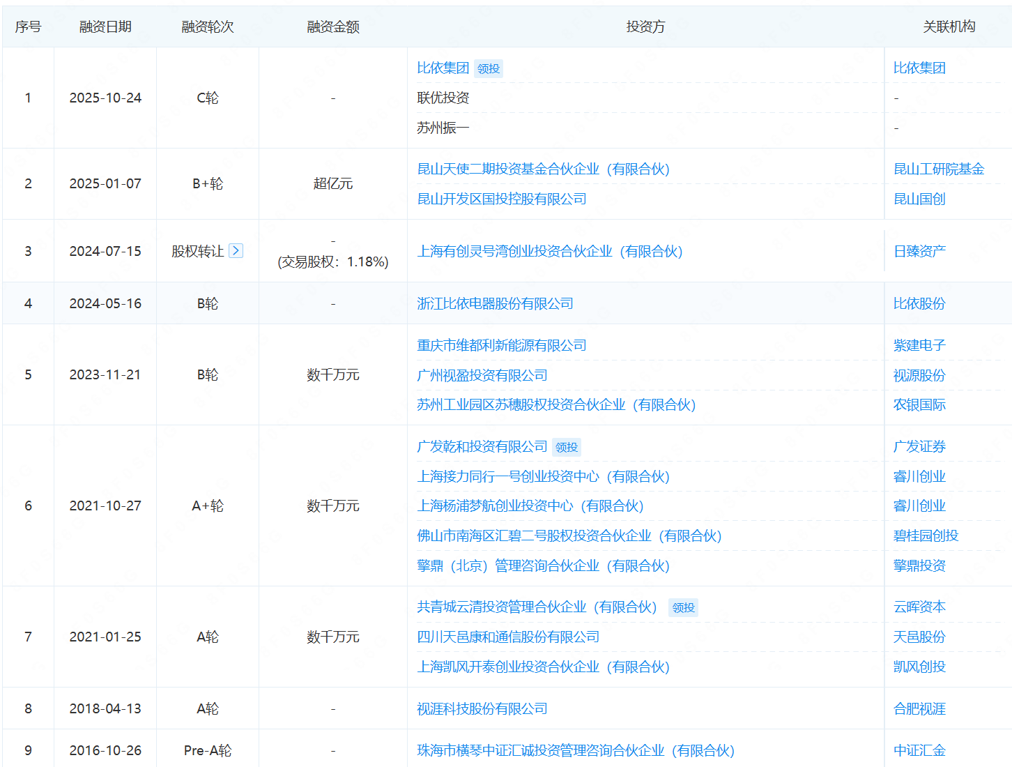Open the 广发证券 related institution link
The height and width of the screenshot is (767, 1012).
coord(919,447)
